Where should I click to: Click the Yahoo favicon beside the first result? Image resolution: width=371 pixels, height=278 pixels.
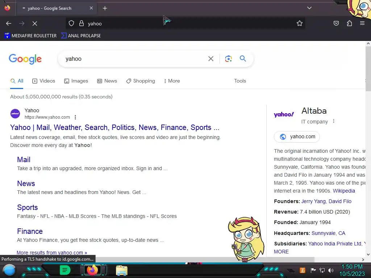(15, 113)
